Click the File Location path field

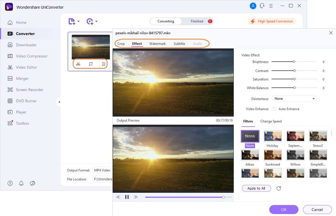click(x=102, y=179)
